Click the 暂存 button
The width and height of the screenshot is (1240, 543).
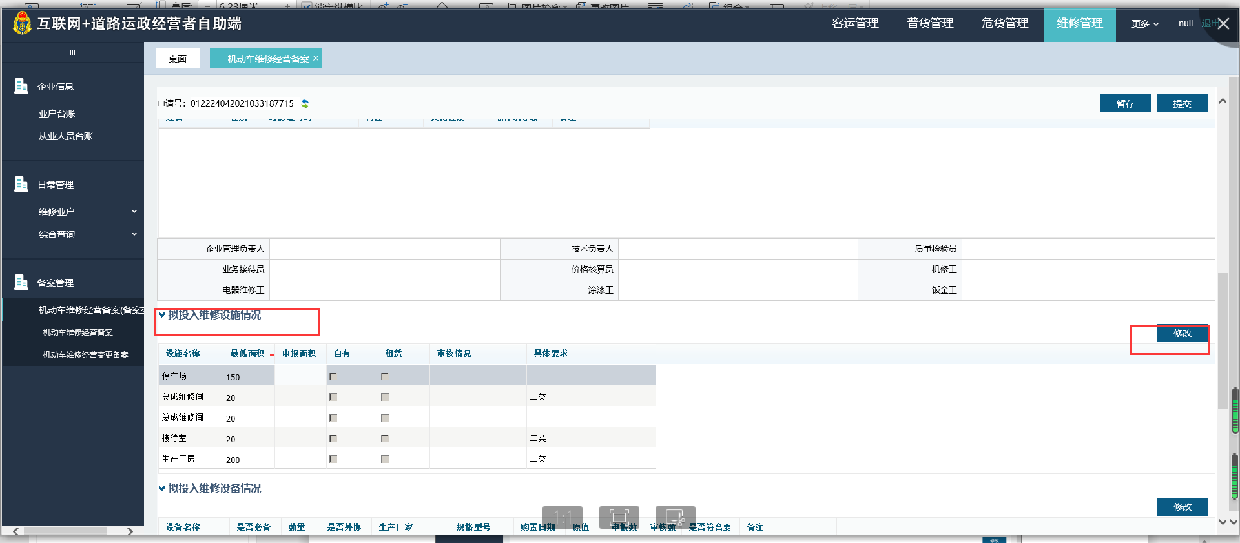coord(1125,104)
